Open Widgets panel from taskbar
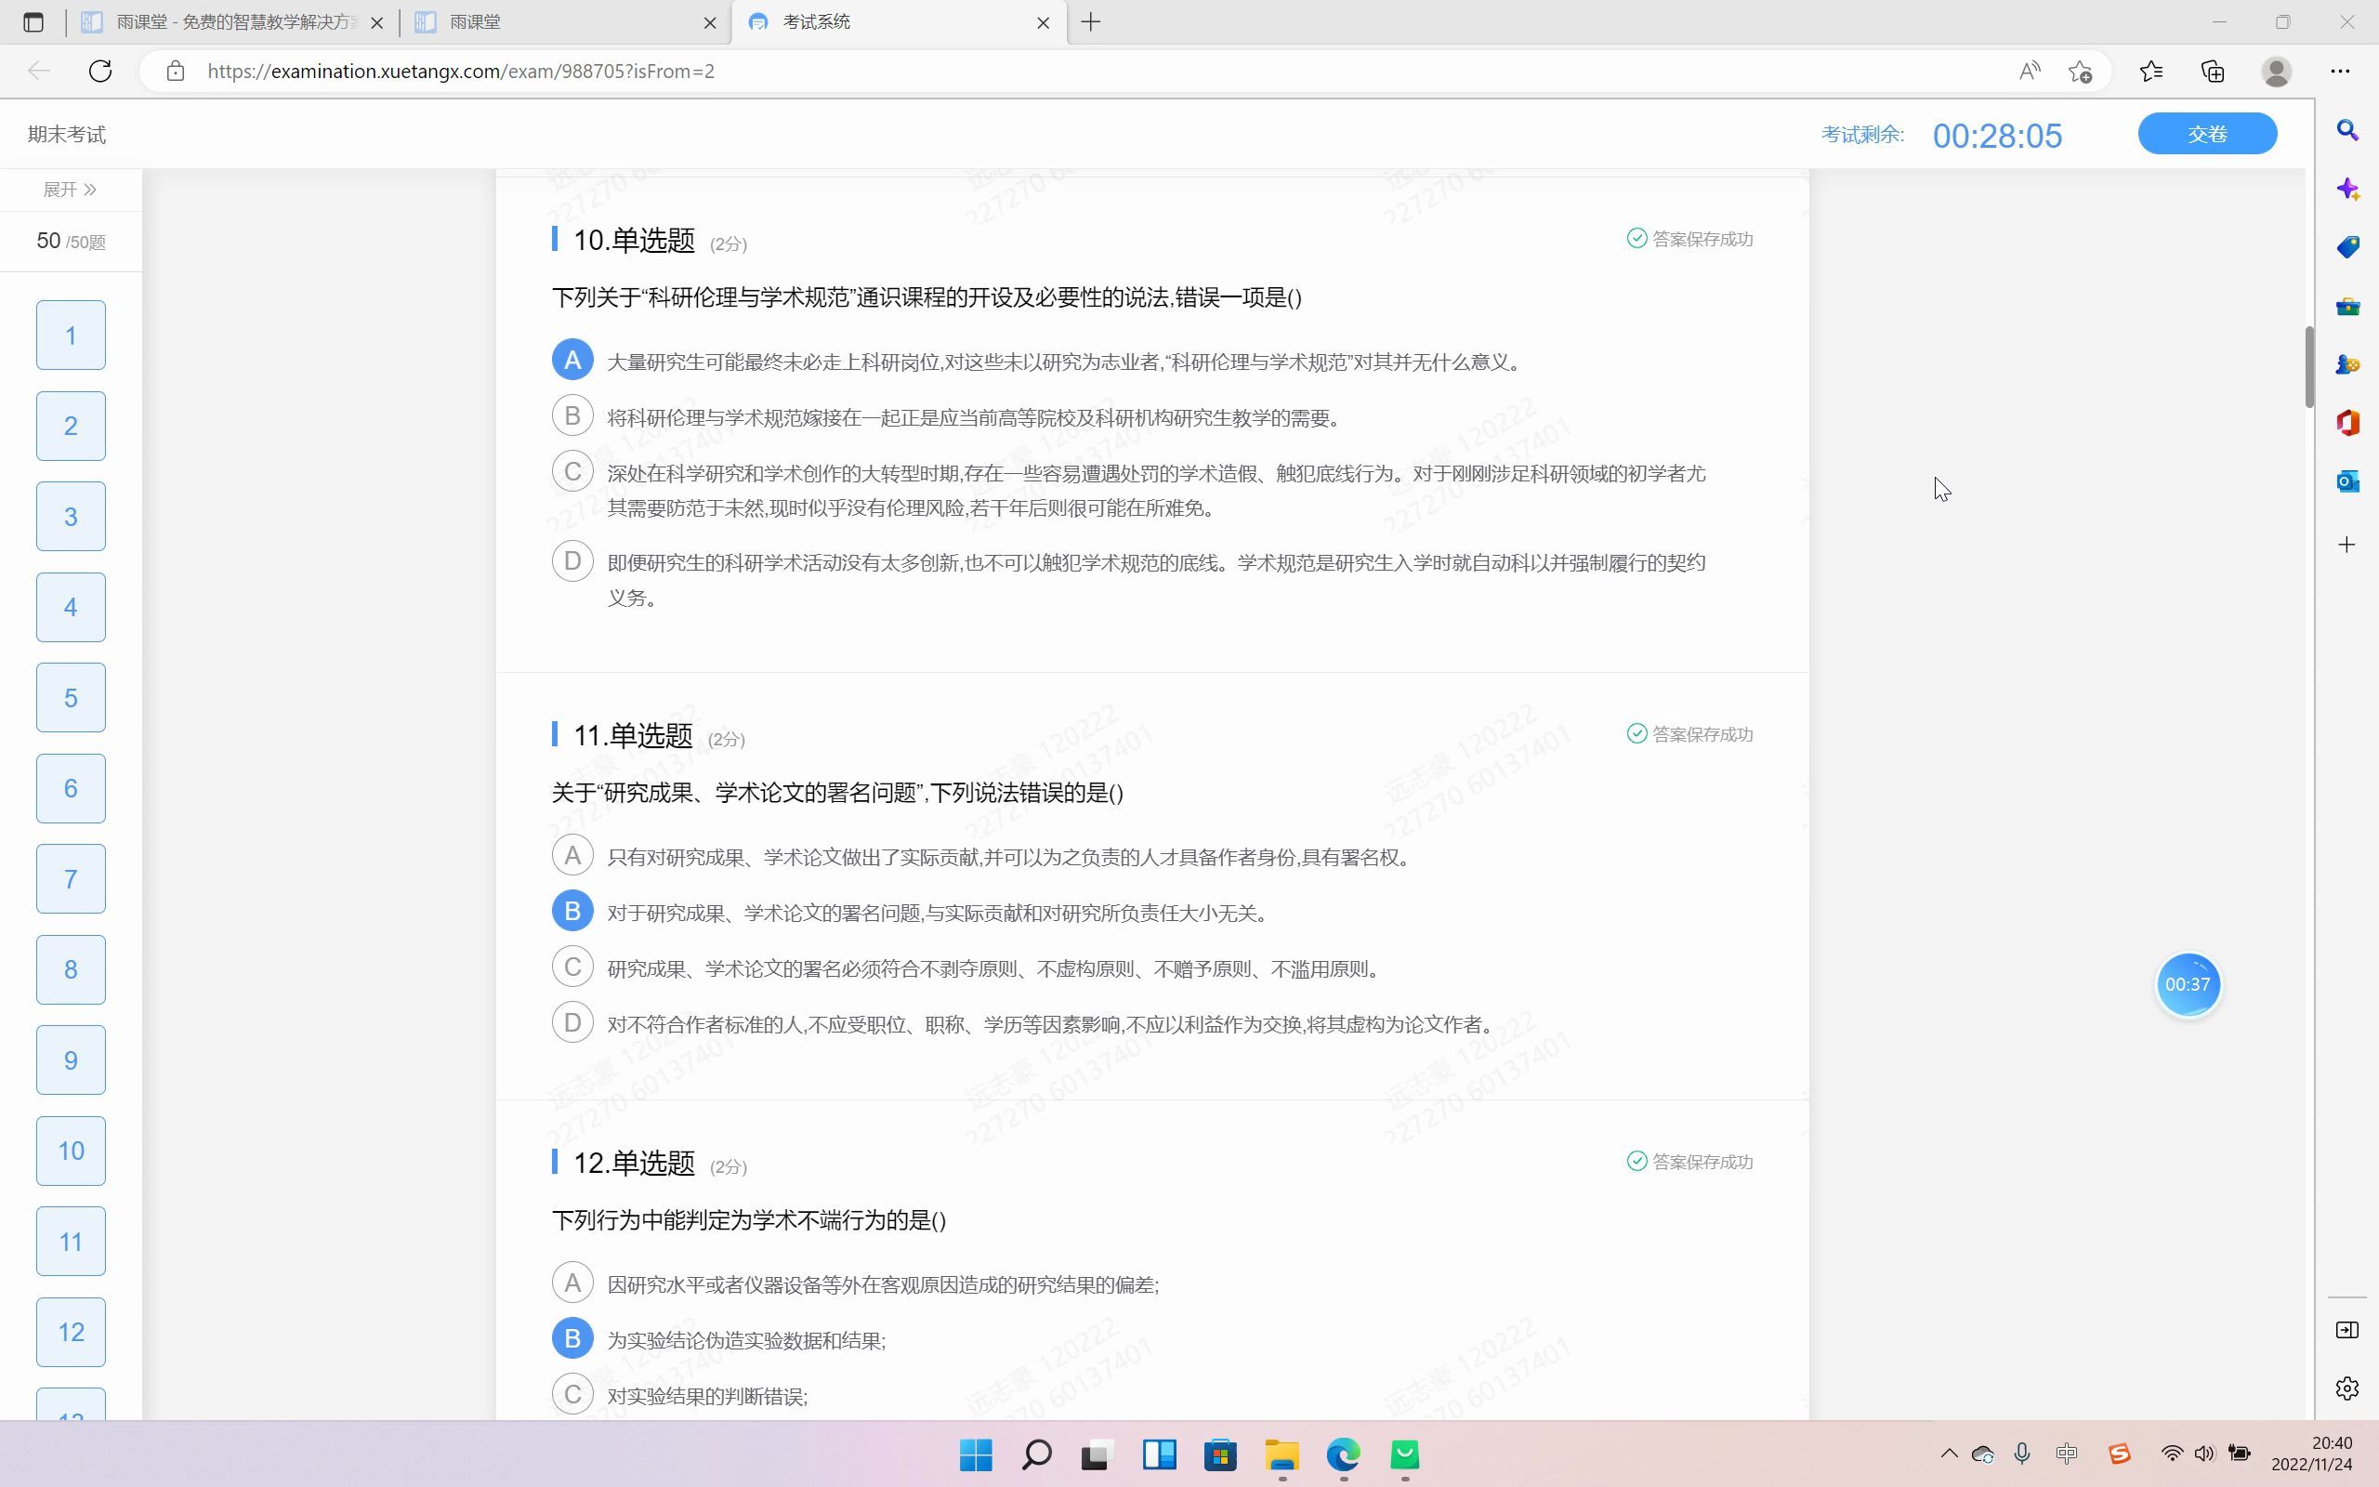This screenshot has height=1487, width=2379. (1159, 1454)
